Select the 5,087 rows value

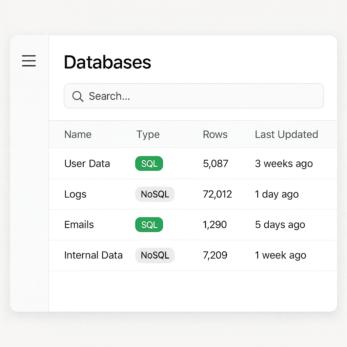tap(215, 163)
